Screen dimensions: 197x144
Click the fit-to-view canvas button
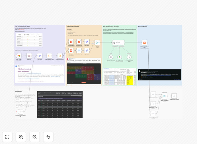pyautogui.click(x=7, y=137)
